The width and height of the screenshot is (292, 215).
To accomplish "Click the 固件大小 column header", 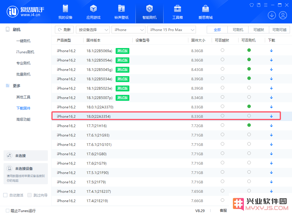I will (x=198, y=40).
